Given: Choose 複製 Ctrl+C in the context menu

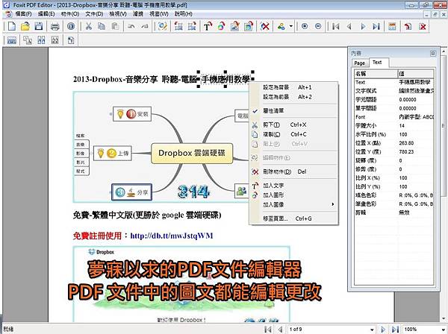Looking at the screenshot, I should (293, 134).
